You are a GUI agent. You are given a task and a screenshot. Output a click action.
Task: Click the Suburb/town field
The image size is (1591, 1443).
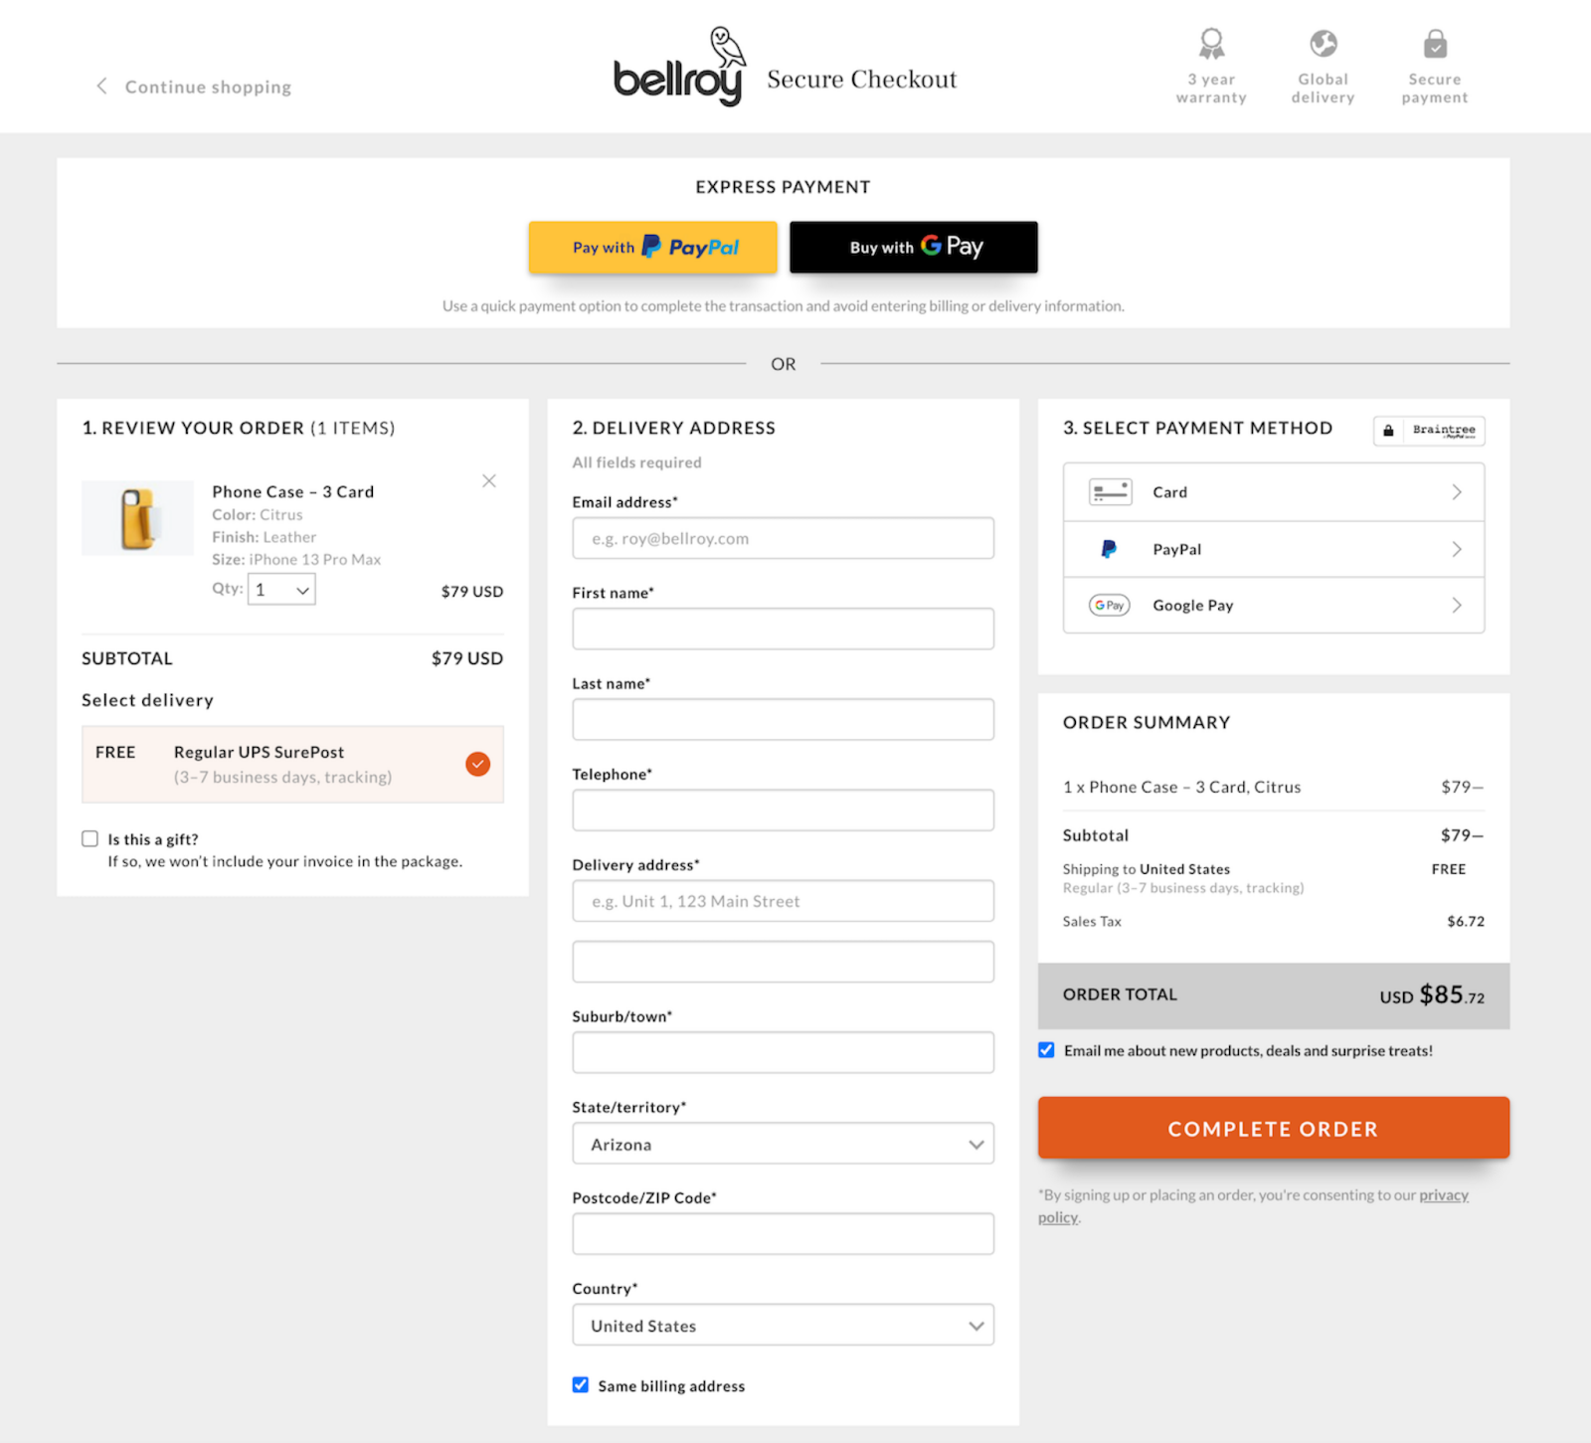click(x=784, y=1052)
